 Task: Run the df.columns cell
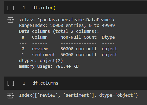11,83
